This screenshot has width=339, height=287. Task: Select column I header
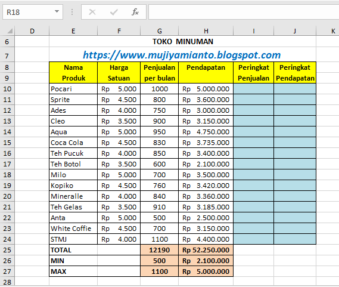click(254, 31)
